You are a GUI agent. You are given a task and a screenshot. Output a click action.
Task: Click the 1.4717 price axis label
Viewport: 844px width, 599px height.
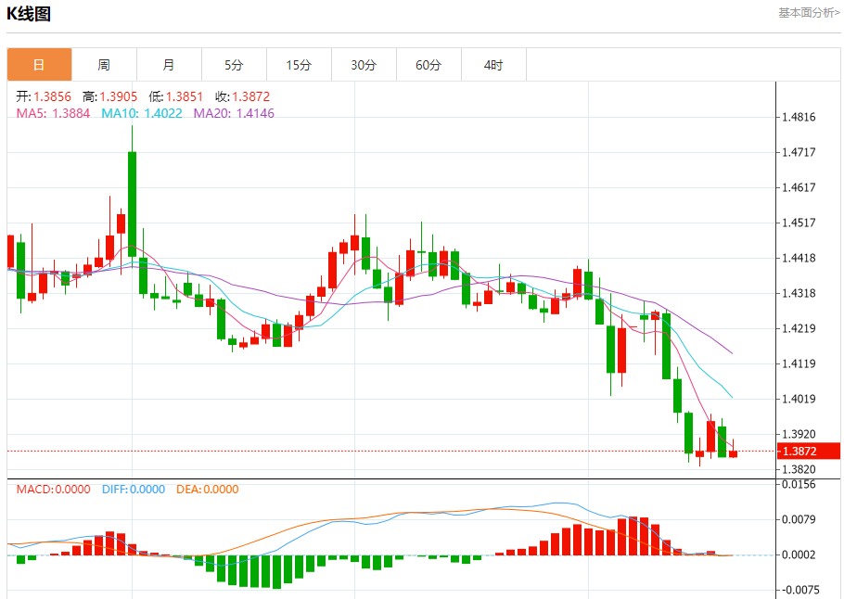(x=799, y=152)
